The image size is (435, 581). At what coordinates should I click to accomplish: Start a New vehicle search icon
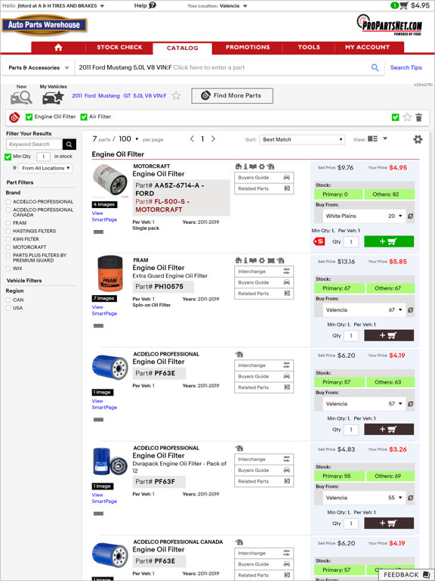(x=21, y=98)
